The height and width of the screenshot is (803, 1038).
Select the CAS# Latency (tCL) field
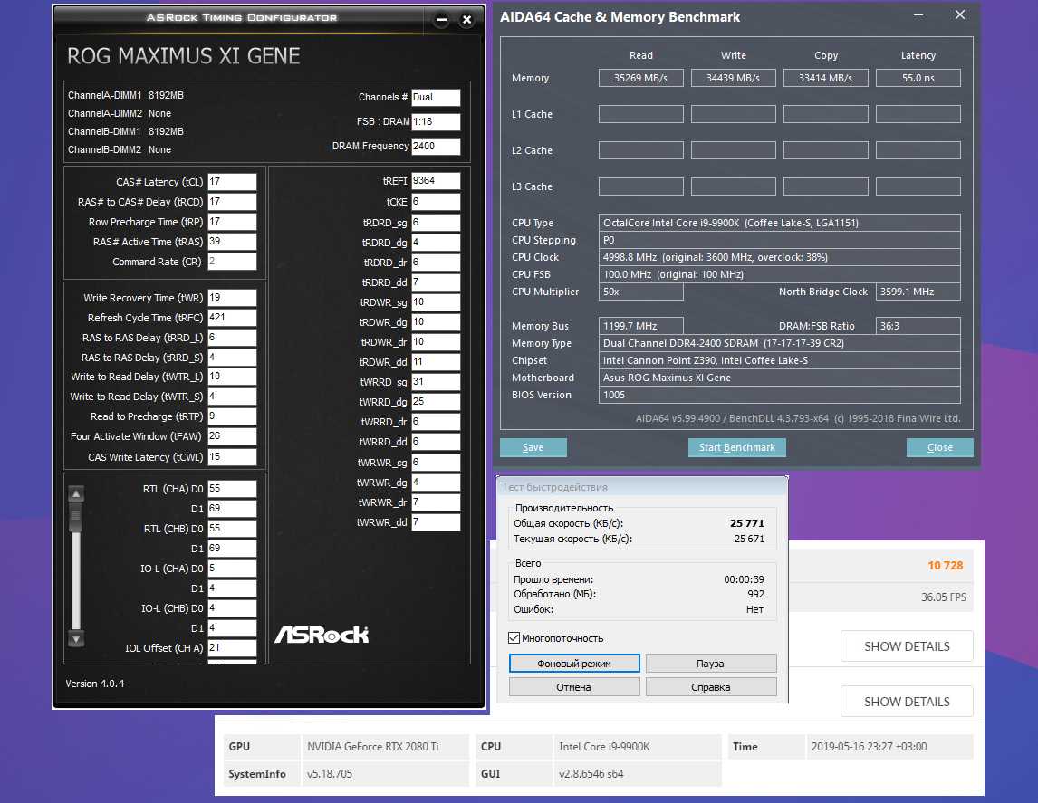tap(232, 182)
